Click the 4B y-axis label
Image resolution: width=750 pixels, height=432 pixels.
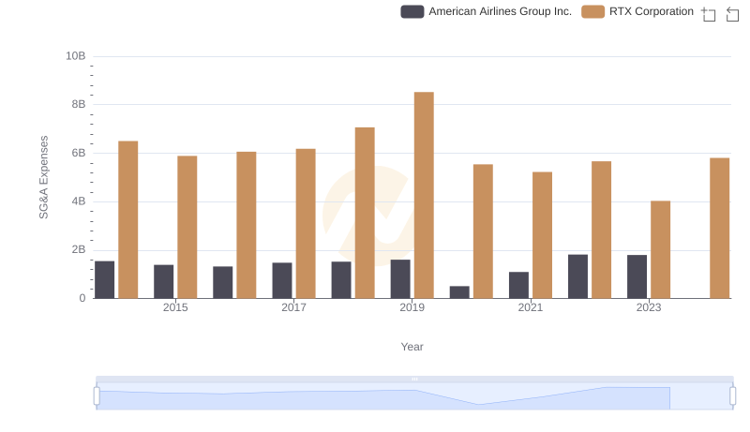point(79,201)
